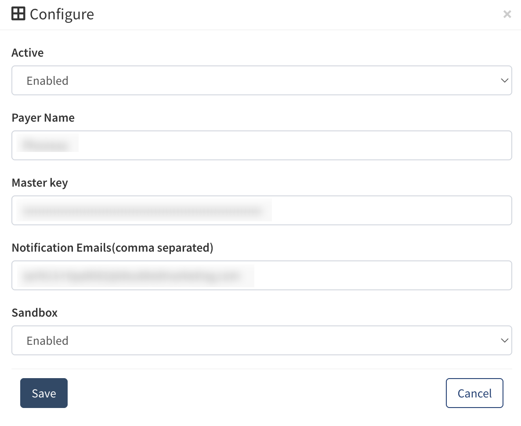Click the chevron on the Active dropdown
This screenshot has height=426, width=521.
click(504, 80)
